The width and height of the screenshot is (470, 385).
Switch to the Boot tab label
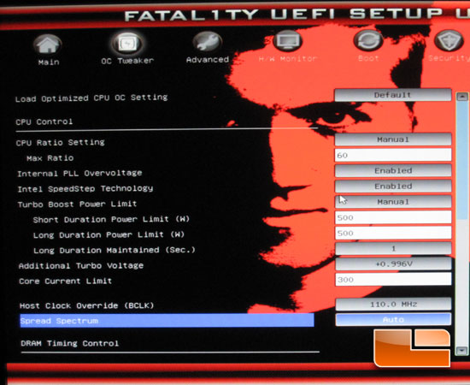pos(368,58)
